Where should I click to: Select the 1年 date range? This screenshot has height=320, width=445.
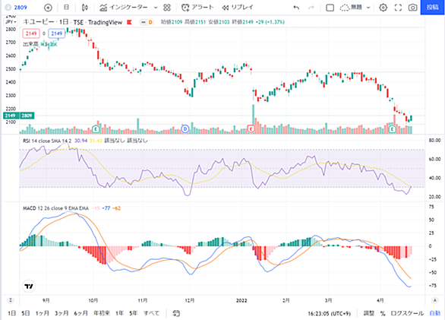tap(119, 313)
